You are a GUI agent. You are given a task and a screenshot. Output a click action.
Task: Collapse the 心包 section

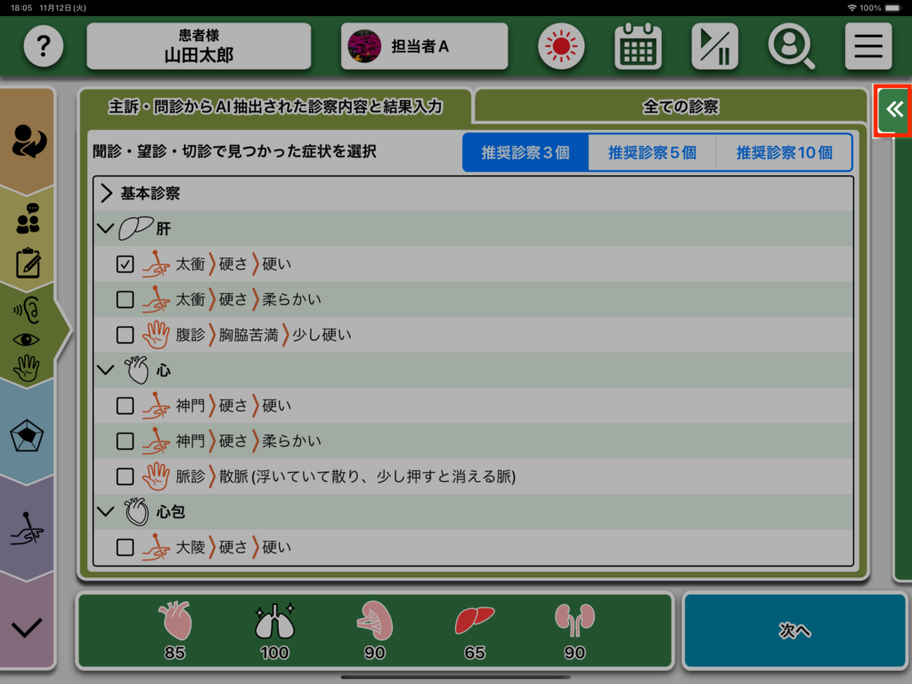pos(107,512)
